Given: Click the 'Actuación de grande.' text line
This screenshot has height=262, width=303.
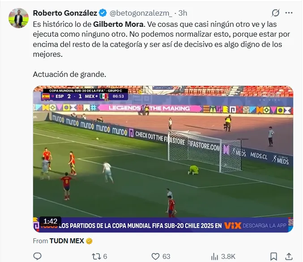Looking at the screenshot, I should (x=70, y=74).
